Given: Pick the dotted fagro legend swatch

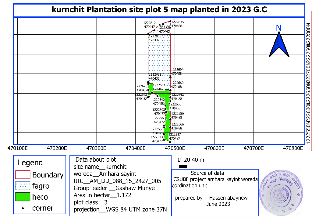Looking at the screenshot, I should (x=23, y=186).
